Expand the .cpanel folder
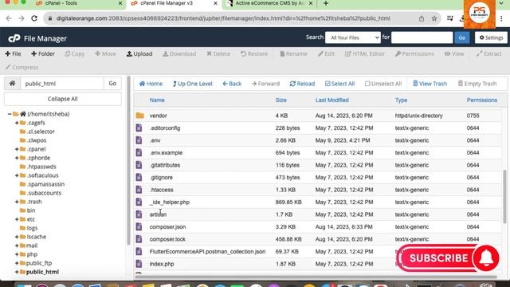Screen dimensions: 510x287 [x=17, y=149]
